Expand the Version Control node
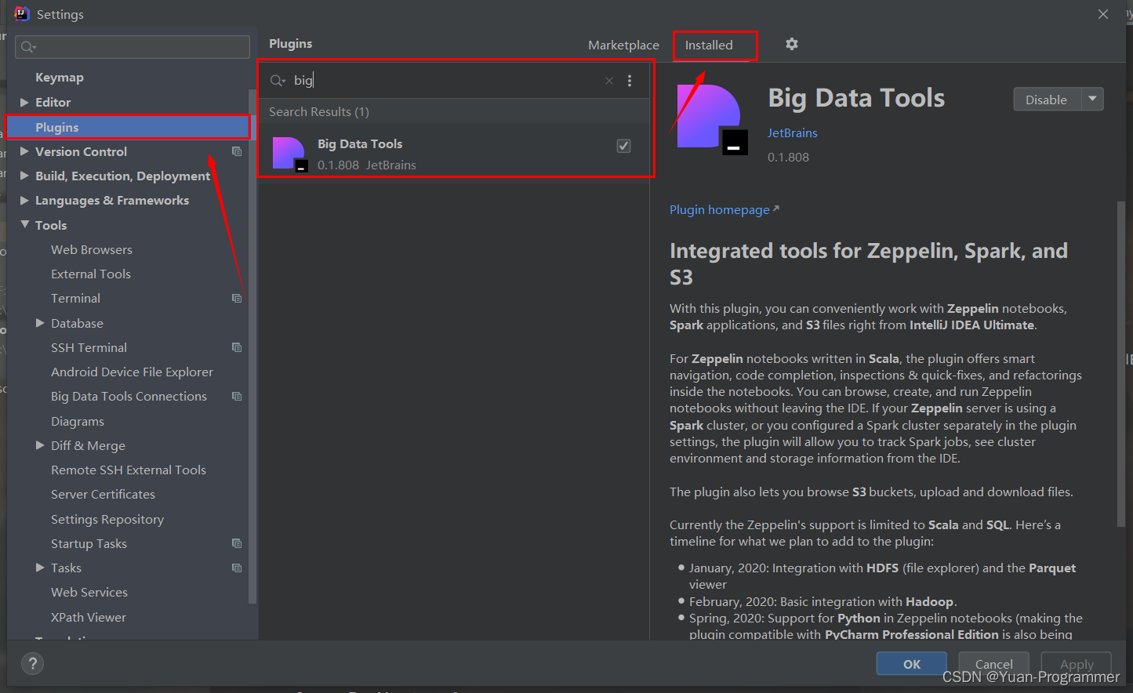 24,151
